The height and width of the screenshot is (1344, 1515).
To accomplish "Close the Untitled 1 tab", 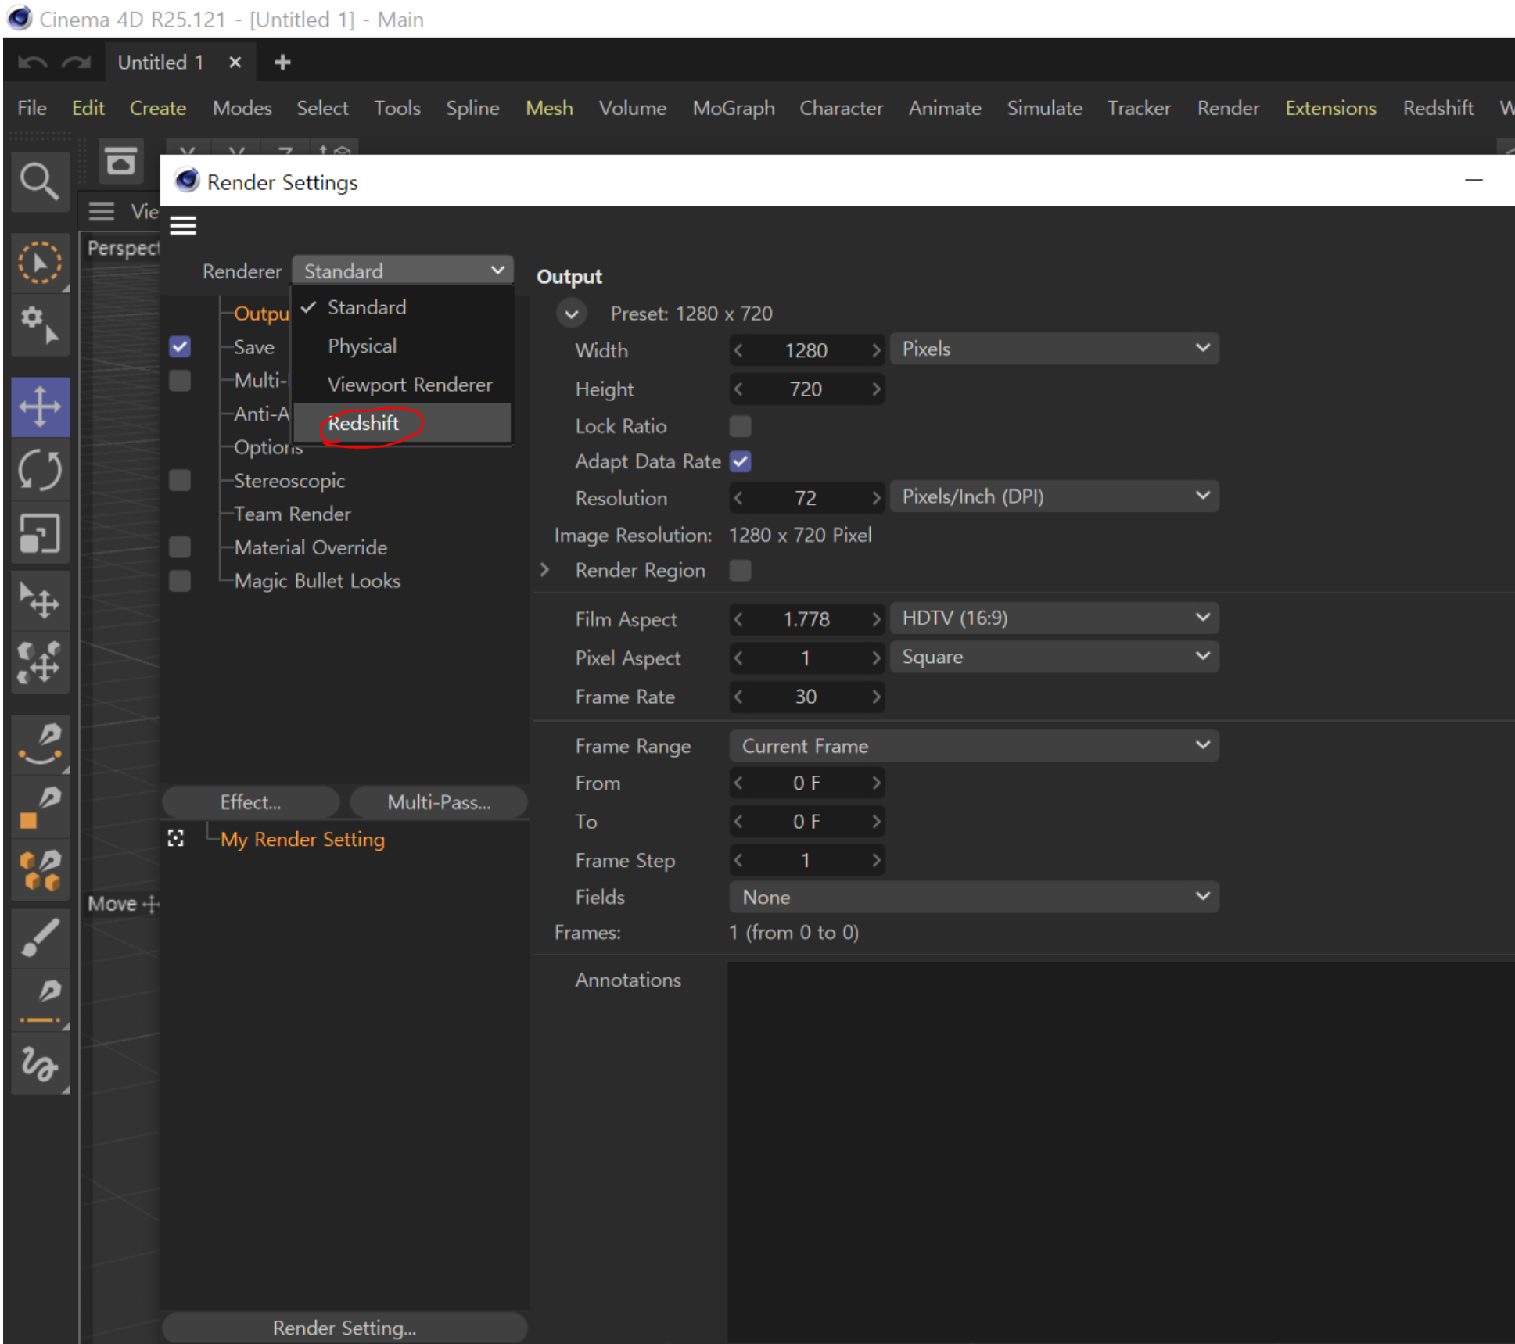I will pyautogui.click(x=235, y=63).
